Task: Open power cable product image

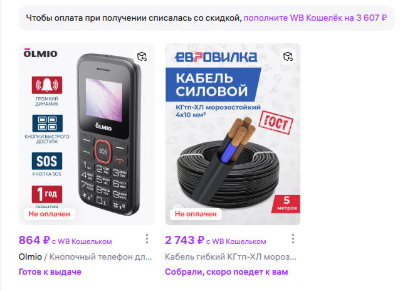Action: tap(233, 134)
